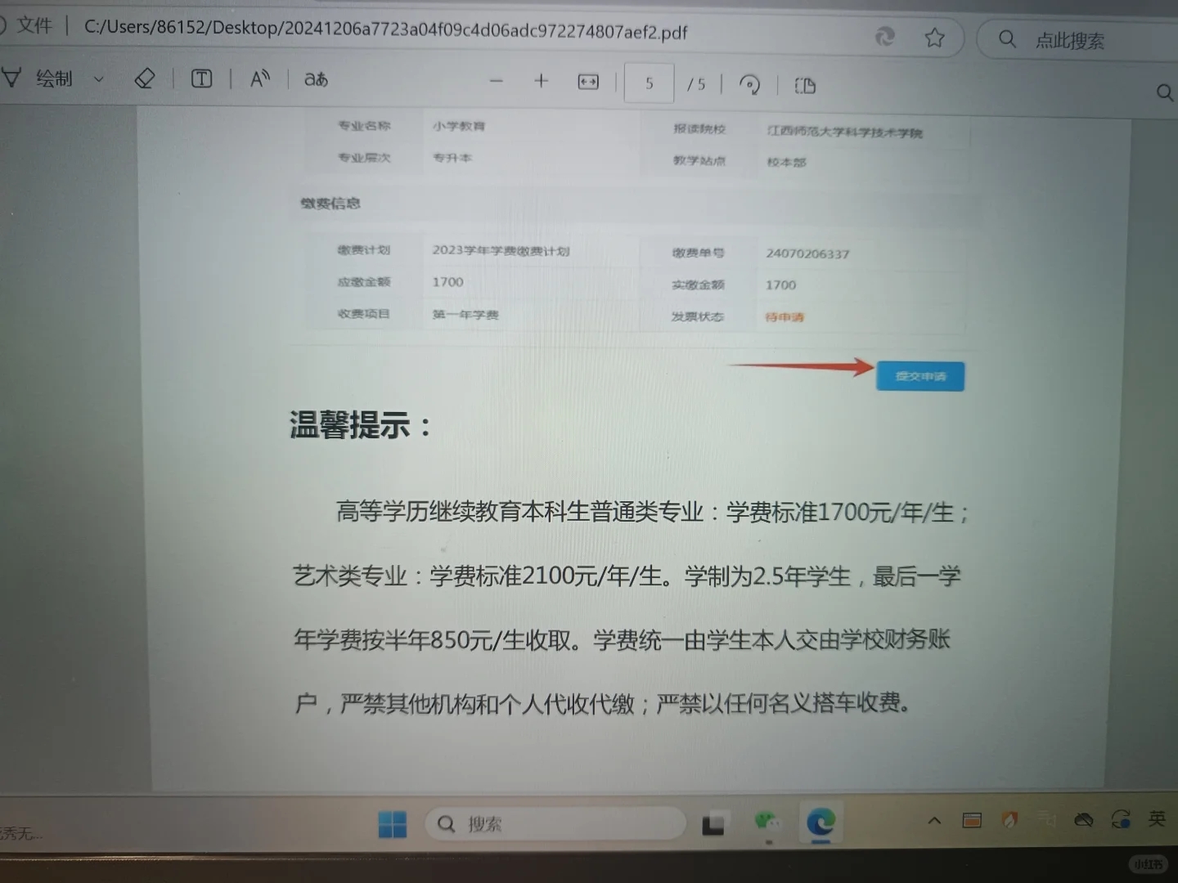
Task: Click the Translate (aあ) icon
Action: (x=316, y=79)
